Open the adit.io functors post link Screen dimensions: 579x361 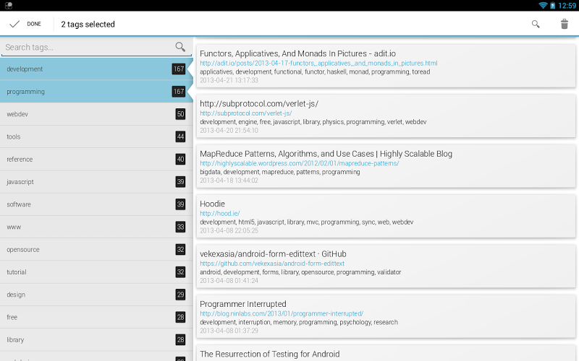point(318,64)
